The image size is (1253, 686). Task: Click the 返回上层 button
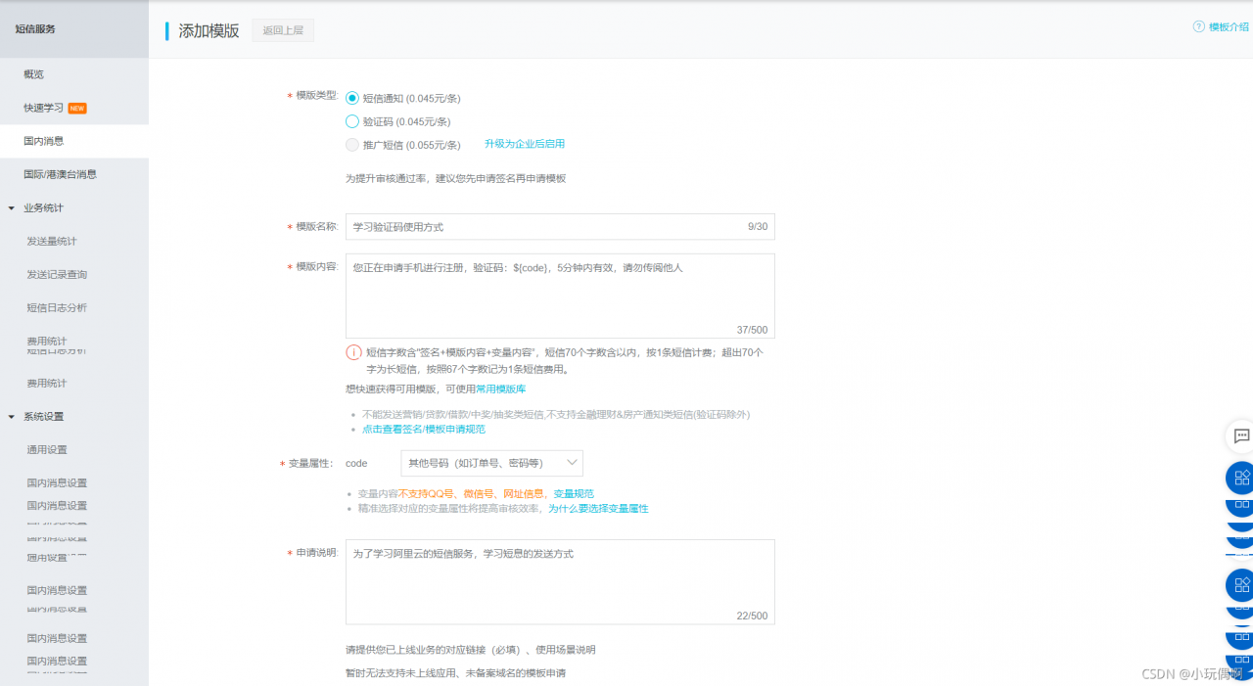click(x=282, y=30)
